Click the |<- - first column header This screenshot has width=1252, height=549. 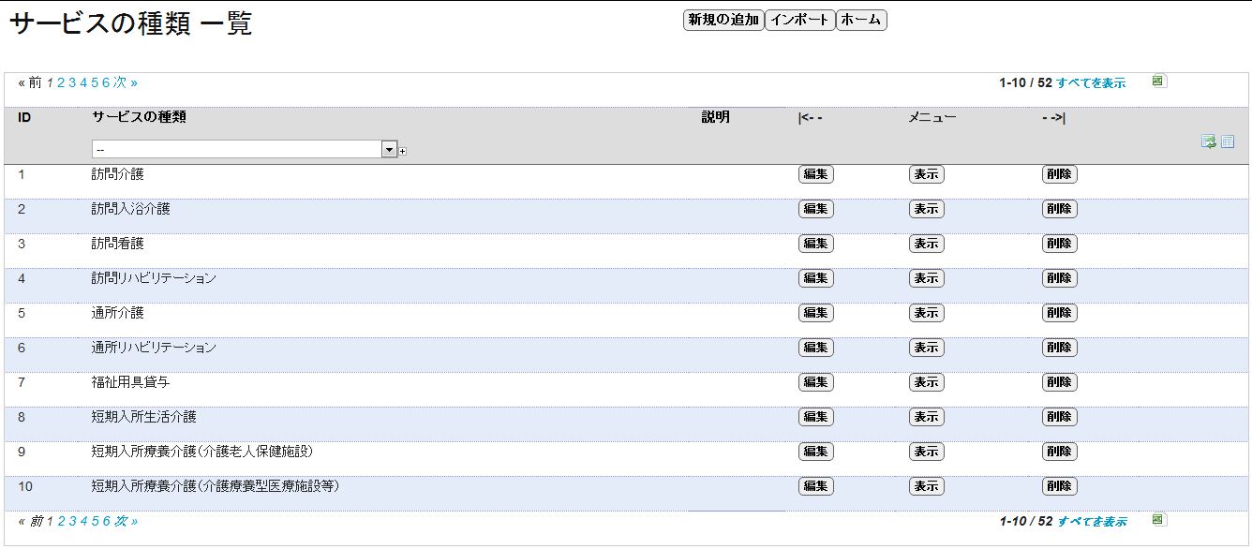tap(811, 117)
